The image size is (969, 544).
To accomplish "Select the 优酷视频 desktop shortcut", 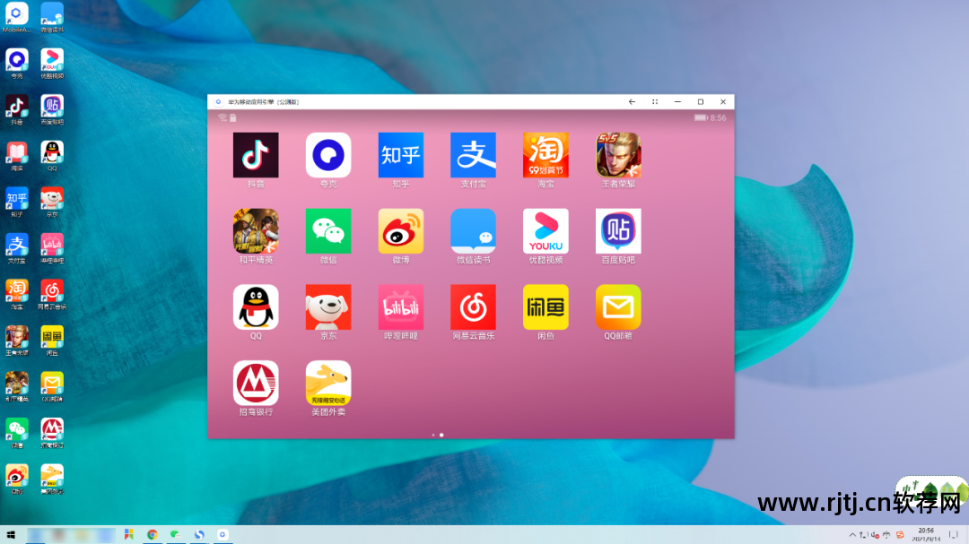I will pos(52,64).
